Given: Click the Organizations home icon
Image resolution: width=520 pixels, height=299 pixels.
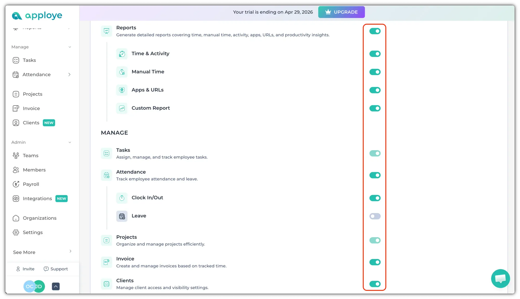Looking at the screenshot, I should 16,218.
